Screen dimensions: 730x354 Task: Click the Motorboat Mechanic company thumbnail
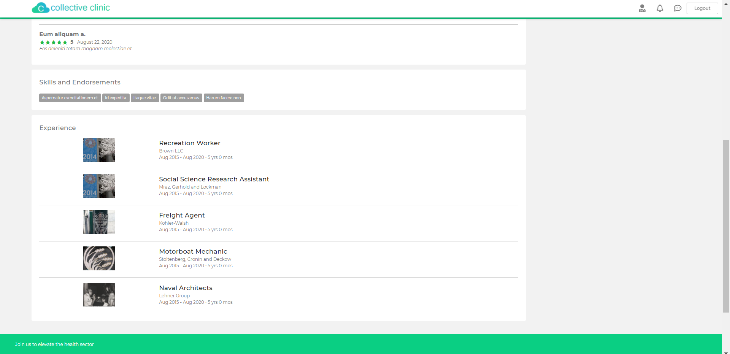tap(99, 258)
